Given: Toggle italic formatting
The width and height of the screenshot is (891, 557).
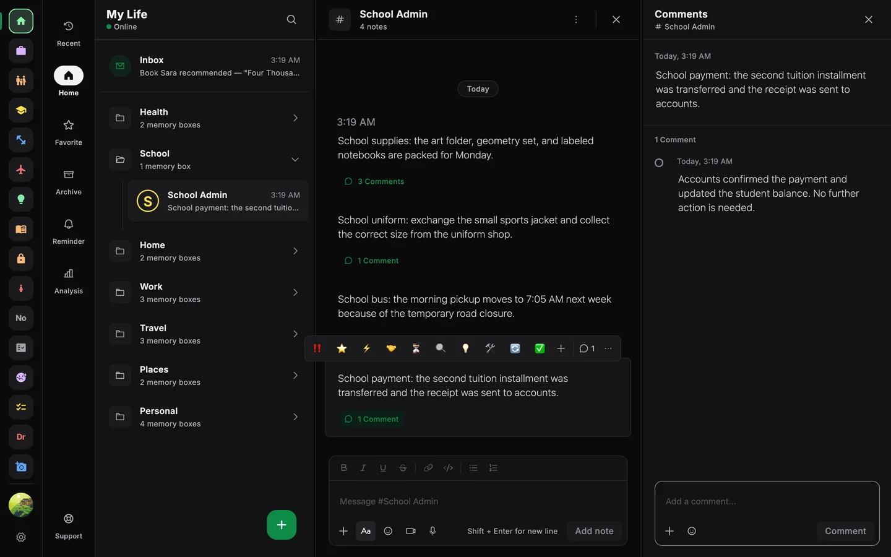Looking at the screenshot, I should coord(363,468).
